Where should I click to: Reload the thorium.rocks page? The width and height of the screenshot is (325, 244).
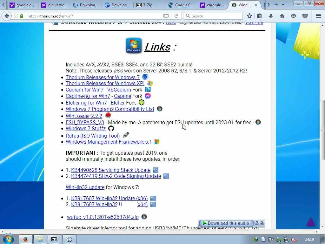(176, 16)
